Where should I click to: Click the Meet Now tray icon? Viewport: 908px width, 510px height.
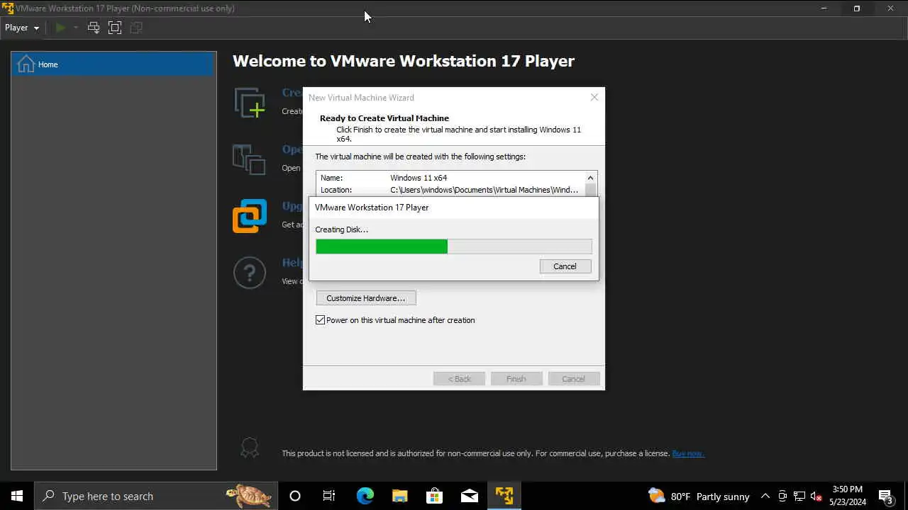[x=782, y=497]
